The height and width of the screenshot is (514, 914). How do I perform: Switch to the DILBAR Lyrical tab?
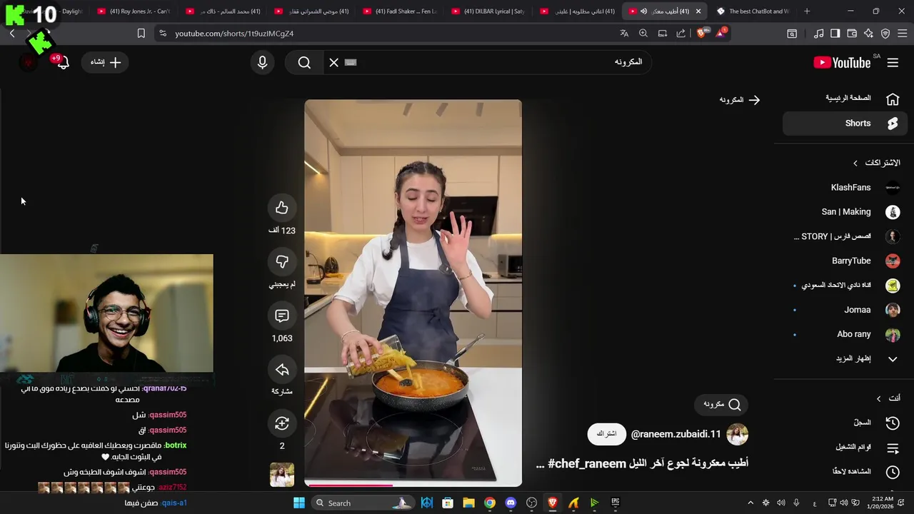tap(488, 11)
